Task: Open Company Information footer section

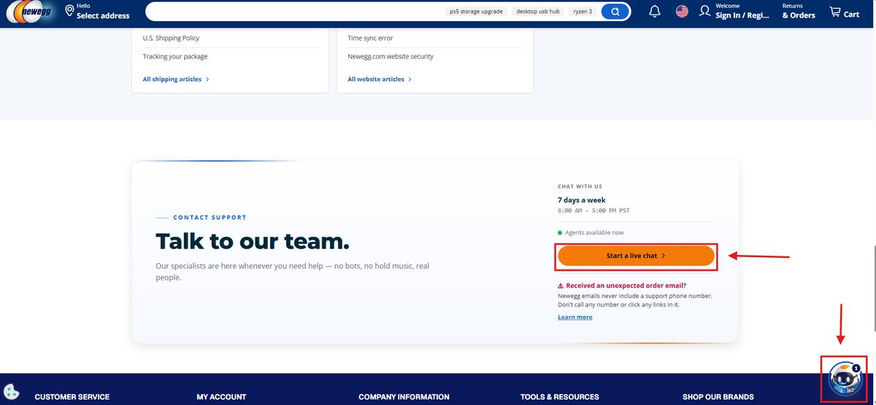Action: tap(404, 397)
